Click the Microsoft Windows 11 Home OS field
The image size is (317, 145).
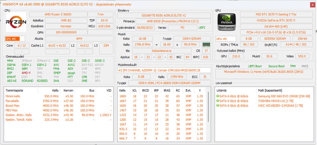264,74
